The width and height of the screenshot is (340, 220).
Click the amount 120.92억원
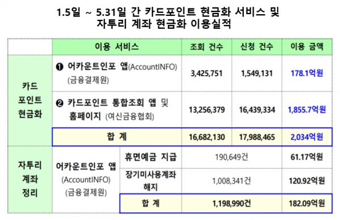pyautogui.click(x=307, y=180)
